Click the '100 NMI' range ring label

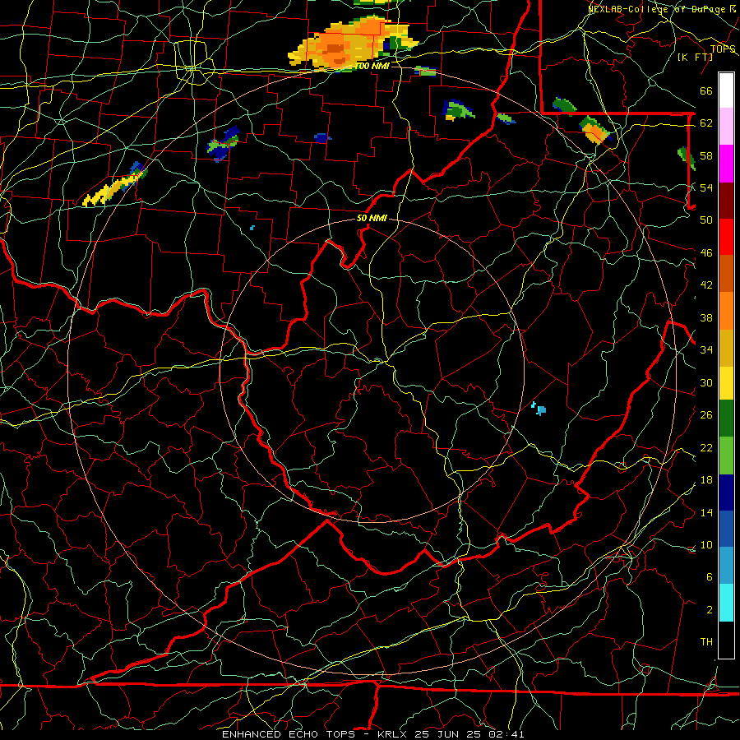pos(372,66)
